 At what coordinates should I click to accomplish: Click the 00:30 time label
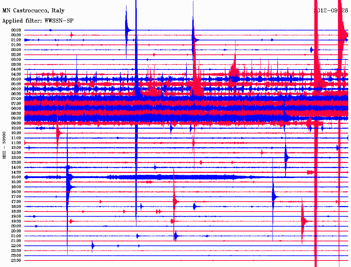point(16,35)
